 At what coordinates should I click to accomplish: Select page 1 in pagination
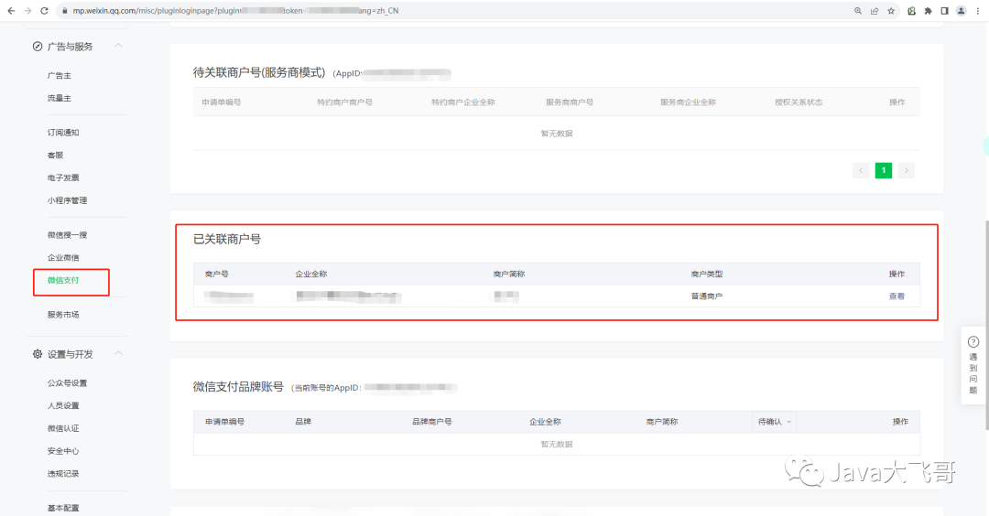coord(884,170)
